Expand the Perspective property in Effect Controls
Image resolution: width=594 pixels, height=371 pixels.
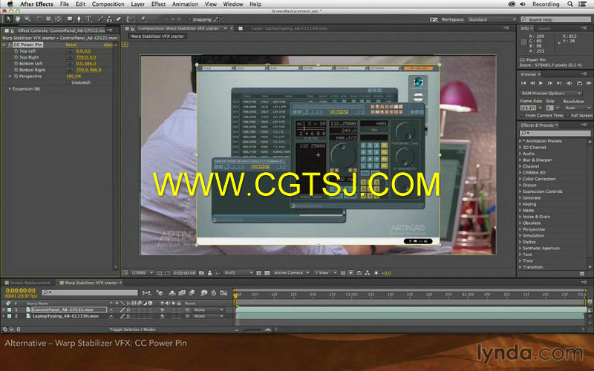tap(10, 76)
